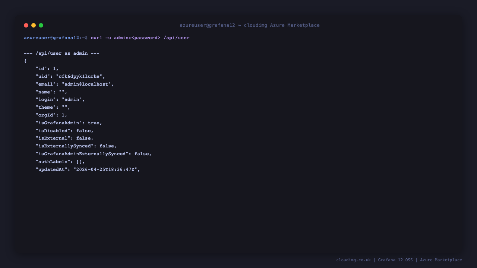Click the prompt text 'azureuser@grafana12'
The image size is (477, 268).
pyautogui.click(x=51, y=38)
